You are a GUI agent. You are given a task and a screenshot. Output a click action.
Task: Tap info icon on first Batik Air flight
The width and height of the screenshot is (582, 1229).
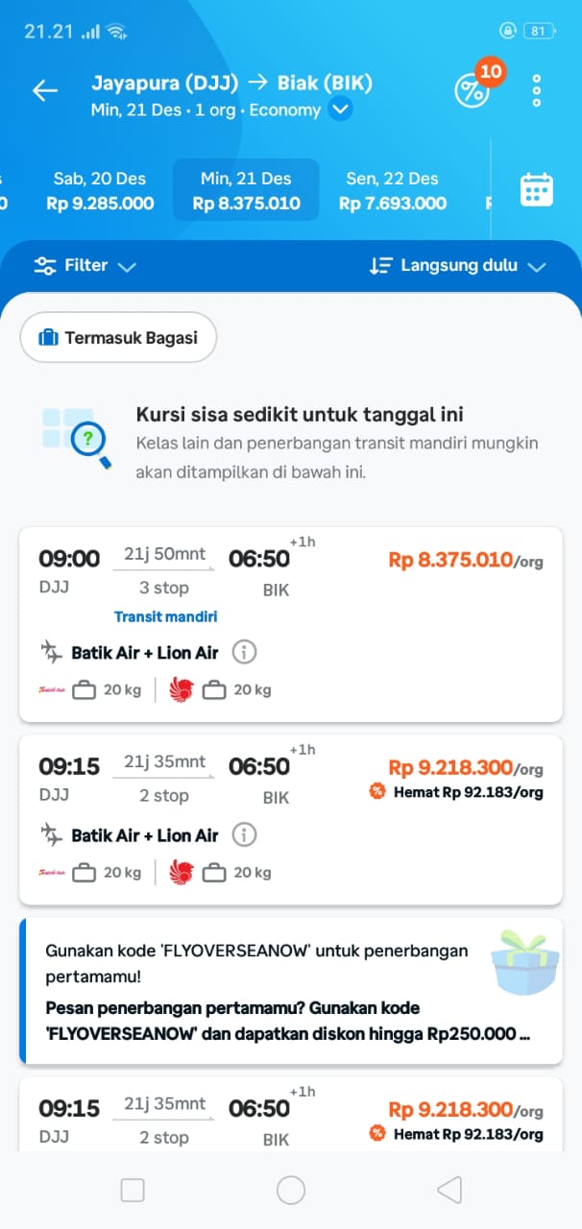245,653
